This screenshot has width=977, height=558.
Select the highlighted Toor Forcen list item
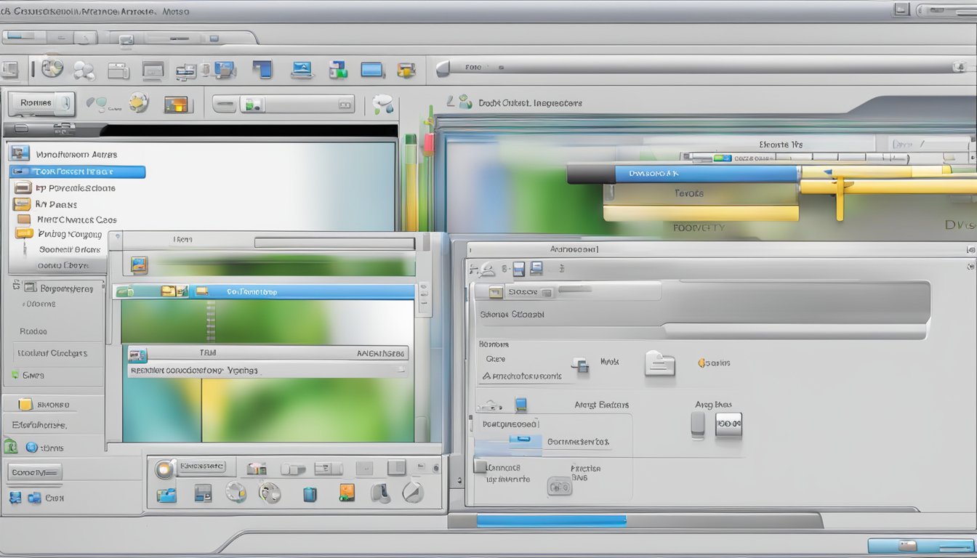[x=77, y=172]
